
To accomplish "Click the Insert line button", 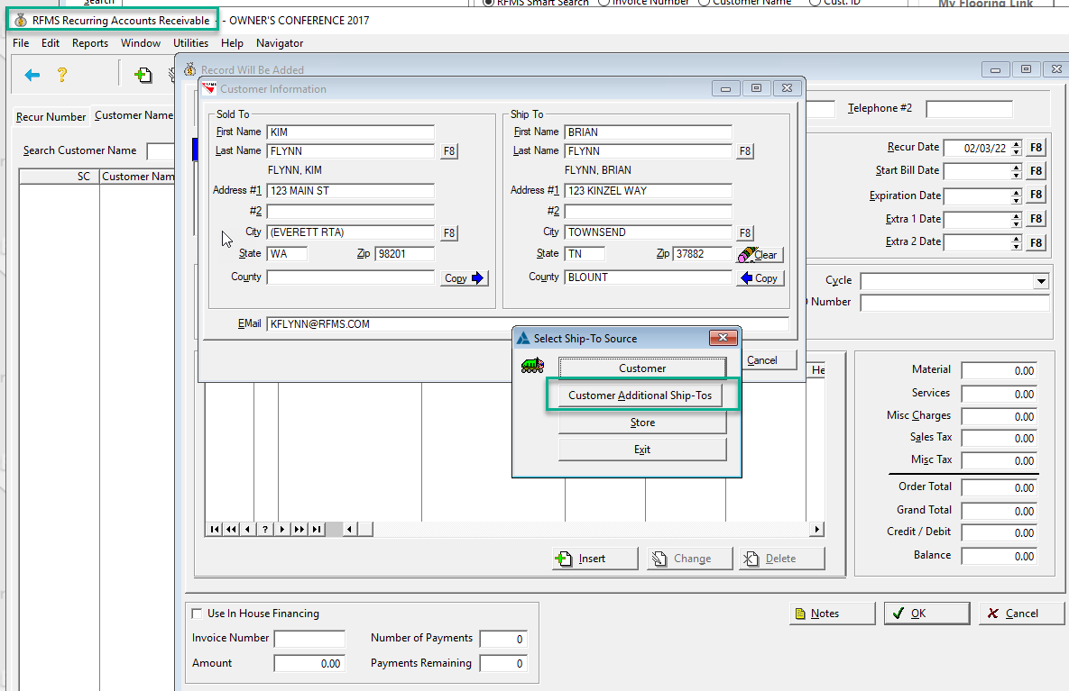I will [x=595, y=559].
